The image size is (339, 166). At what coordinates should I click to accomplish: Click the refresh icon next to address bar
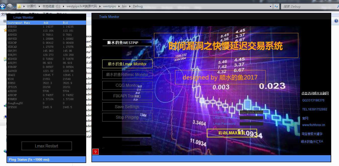pos(276,6)
